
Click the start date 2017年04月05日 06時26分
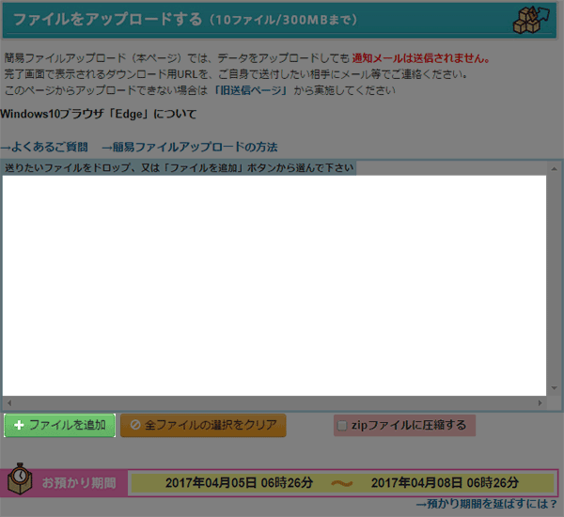pyautogui.click(x=239, y=483)
